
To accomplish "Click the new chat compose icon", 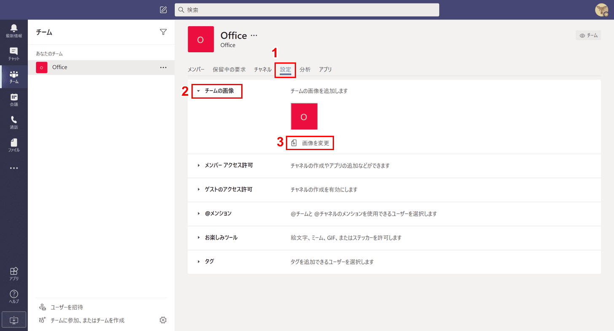I will (x=164, y=10).
